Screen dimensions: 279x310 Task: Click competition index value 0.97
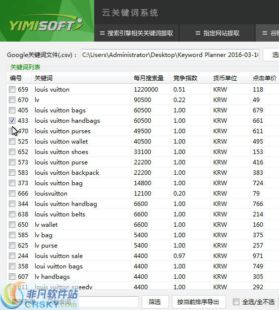coord(179,256)
